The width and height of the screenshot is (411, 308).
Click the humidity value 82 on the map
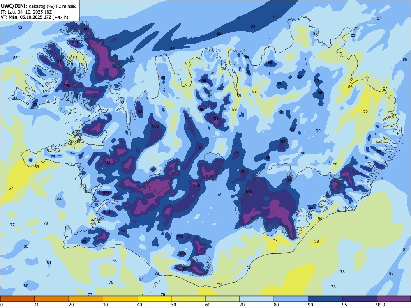point(16,57)
